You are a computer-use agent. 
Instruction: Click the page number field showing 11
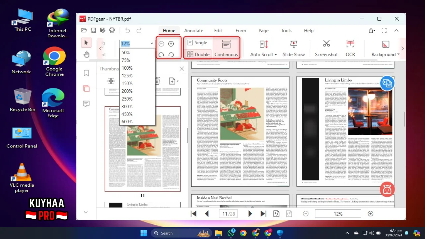tap(229, 214)
